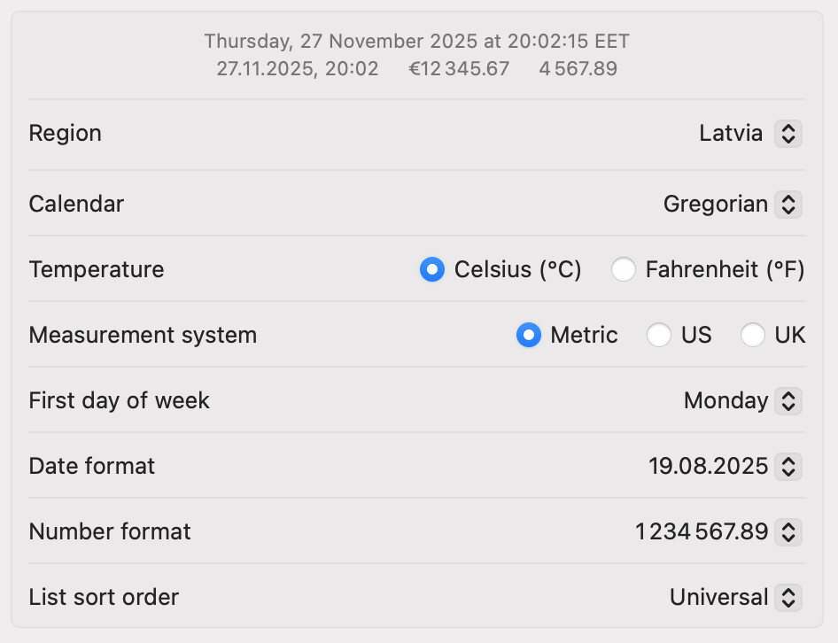Open the Region popup showing Latvia
This screenshot has height=643, width=838.
731,134
